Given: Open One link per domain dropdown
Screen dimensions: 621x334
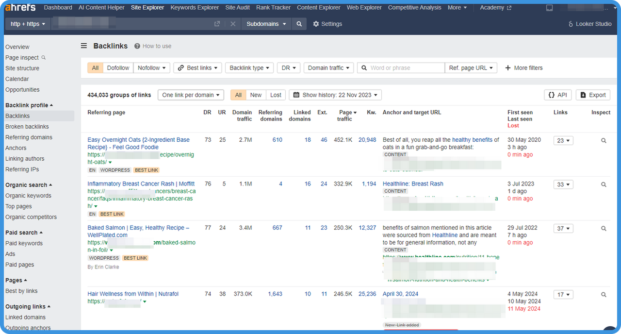Looking at the screenshot, I should (x=191, y=95).
